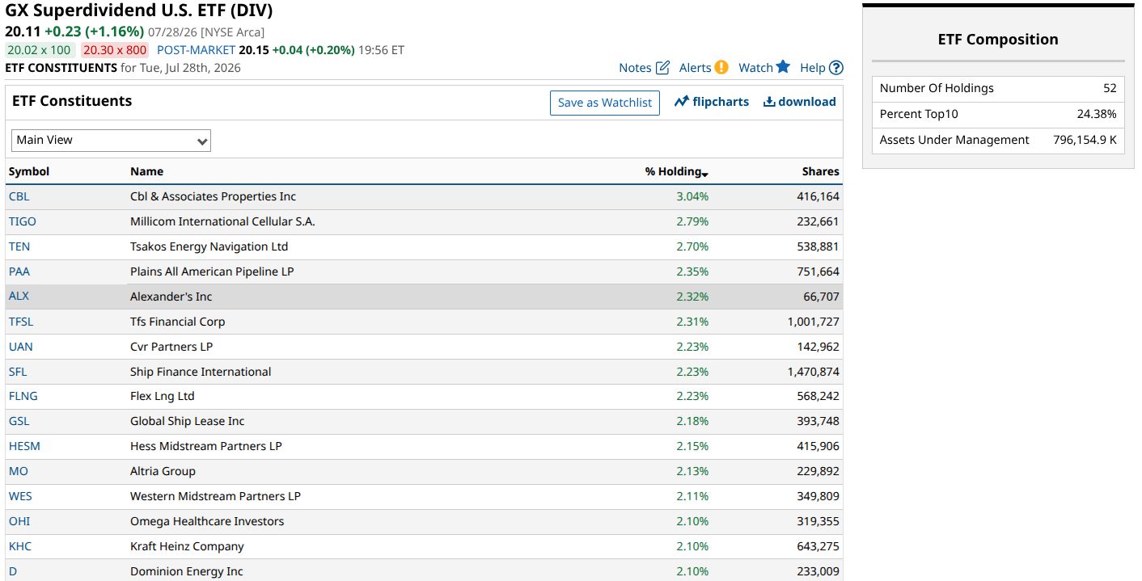1142x581 pixels.
Task: Click the Save as Watchlist button
Action: point(605,103)
